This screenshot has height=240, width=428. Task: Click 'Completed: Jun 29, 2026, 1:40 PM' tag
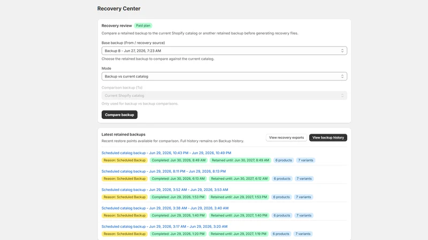pyautogui.click(x=178, y=215)
